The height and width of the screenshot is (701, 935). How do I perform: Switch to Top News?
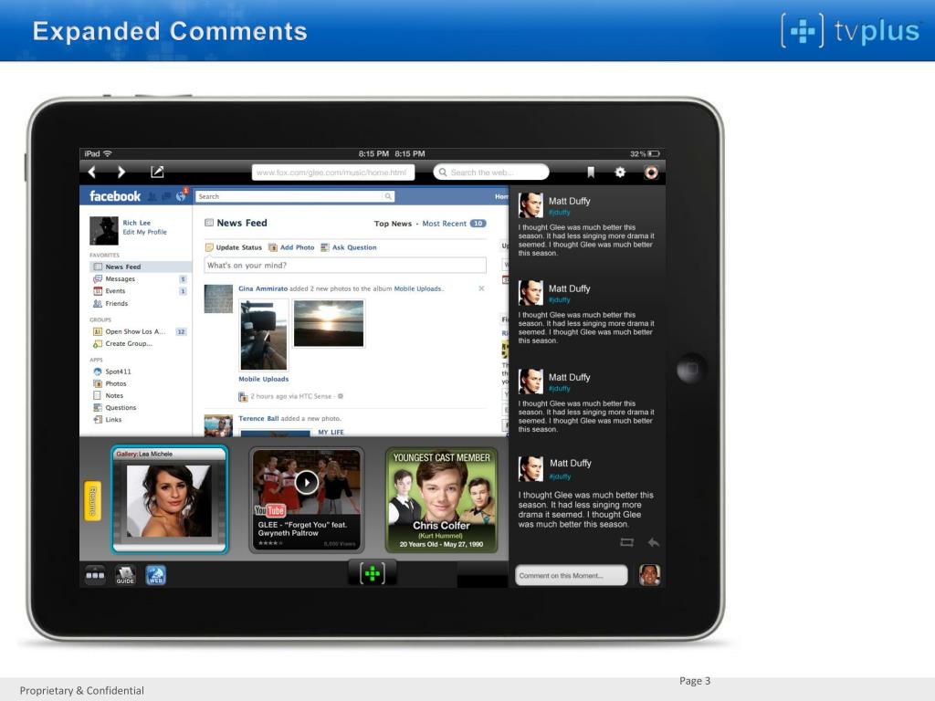pyautogui.click(x=393, y=224)
